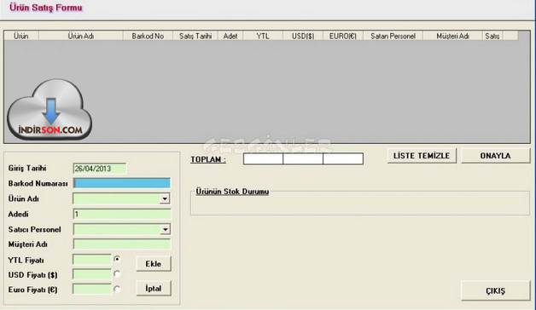Open the Satıcı Personel dropdown list

165,229
